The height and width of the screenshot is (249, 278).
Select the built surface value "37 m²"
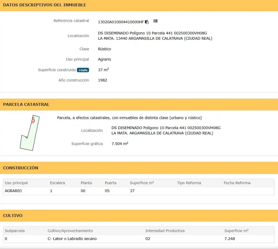coord(103,70)
